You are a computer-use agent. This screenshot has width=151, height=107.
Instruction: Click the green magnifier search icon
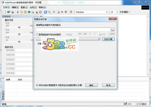coord(49,12)
